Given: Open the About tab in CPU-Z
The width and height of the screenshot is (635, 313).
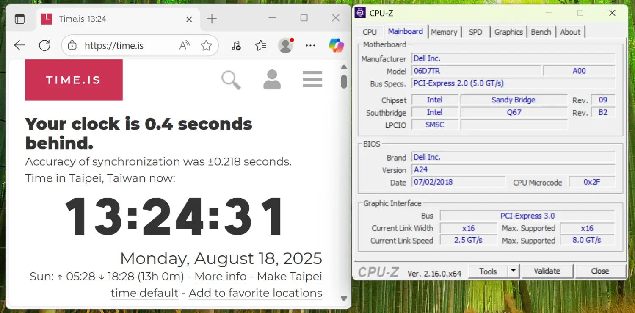Looking at the screenshot, I should [570, 32].
